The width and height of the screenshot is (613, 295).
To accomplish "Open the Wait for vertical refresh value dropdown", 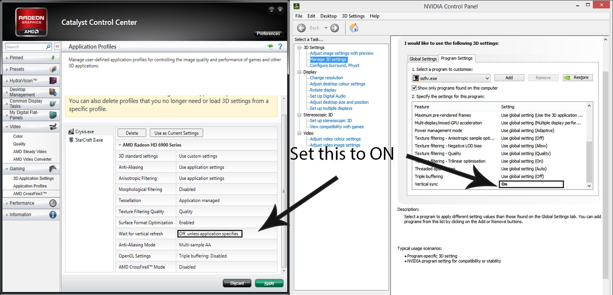I will [x=210, y=234].
